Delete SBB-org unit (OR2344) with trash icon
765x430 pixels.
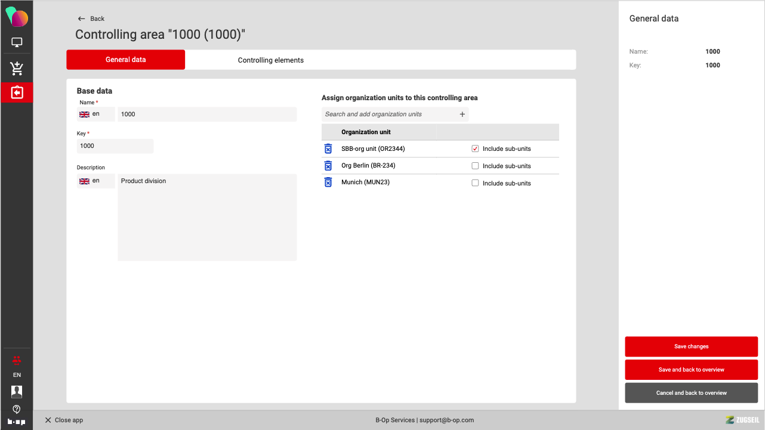pos(328,149)
